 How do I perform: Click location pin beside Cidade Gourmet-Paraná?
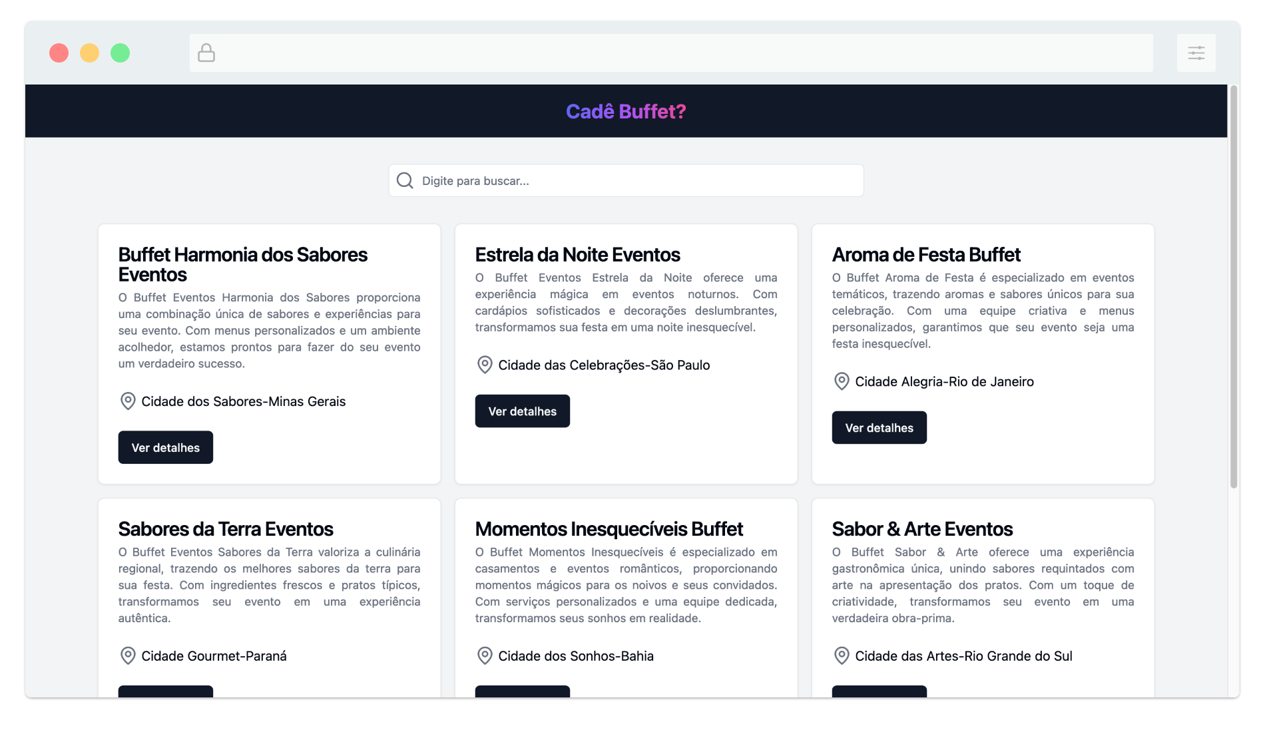[x=128, y=655]
